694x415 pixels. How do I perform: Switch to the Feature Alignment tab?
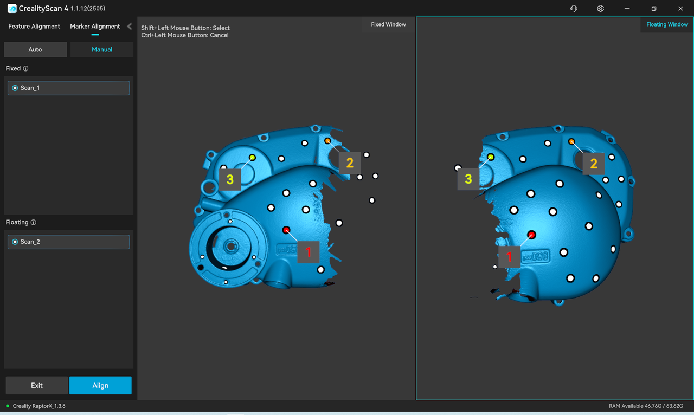point(34,27)
